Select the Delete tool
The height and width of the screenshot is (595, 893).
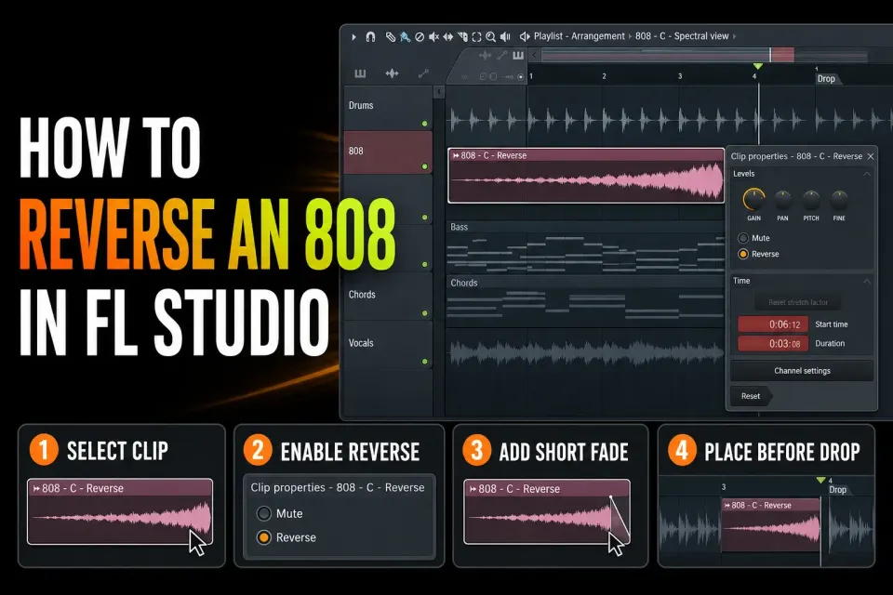click(x=420, y=36)
